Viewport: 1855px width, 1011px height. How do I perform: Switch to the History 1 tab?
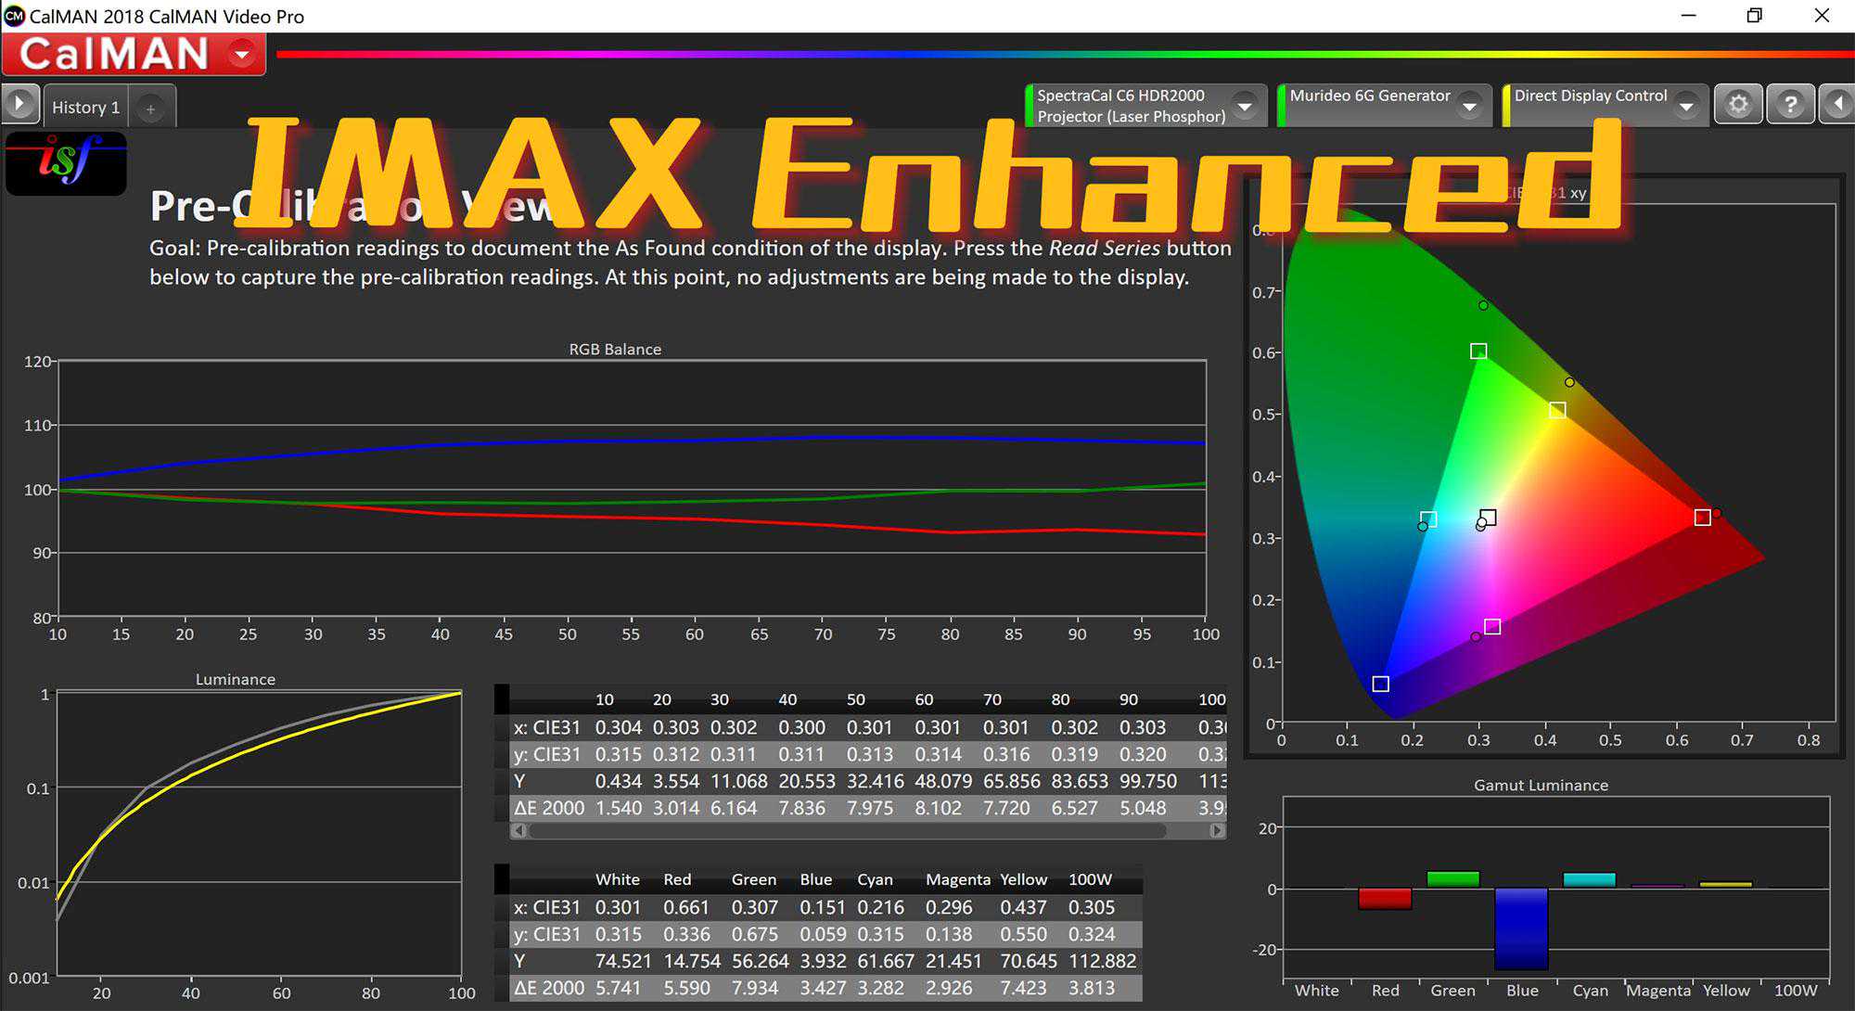pyautogui.click(x=85, y=108)
